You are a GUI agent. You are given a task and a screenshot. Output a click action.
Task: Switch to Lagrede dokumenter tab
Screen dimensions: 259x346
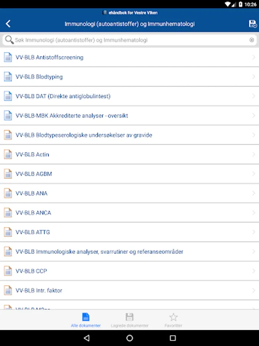coord(129,320)
